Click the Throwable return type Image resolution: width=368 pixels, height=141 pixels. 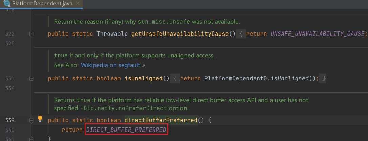112,34
